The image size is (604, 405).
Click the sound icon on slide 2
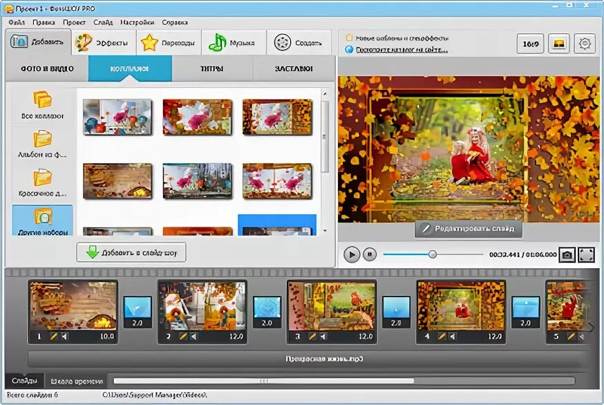194,337
